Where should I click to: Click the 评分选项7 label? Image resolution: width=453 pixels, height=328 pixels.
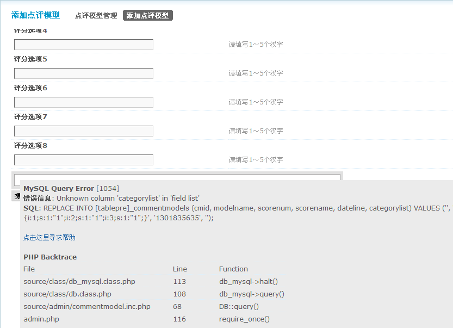30,117
